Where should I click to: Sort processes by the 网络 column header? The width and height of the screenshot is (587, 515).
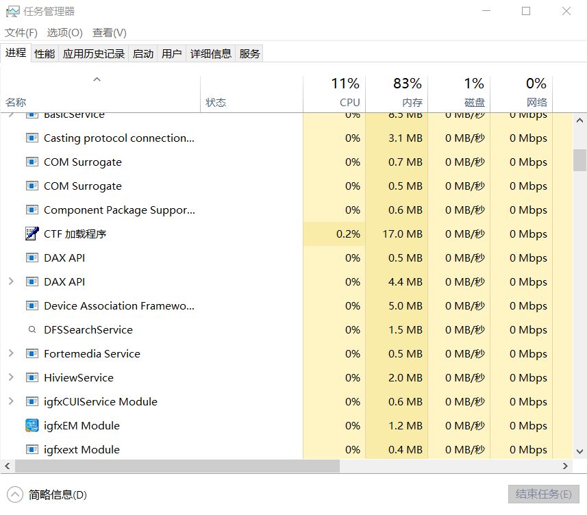click(521, 94)
